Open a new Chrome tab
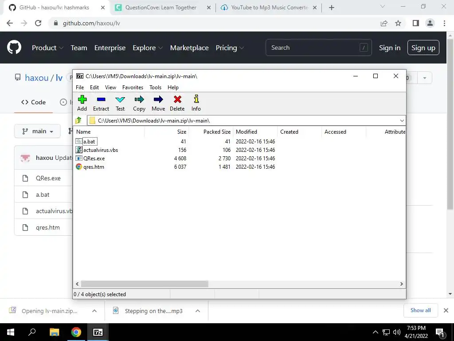Viewport: 454px width, 341px height. (x=332, y=8)
